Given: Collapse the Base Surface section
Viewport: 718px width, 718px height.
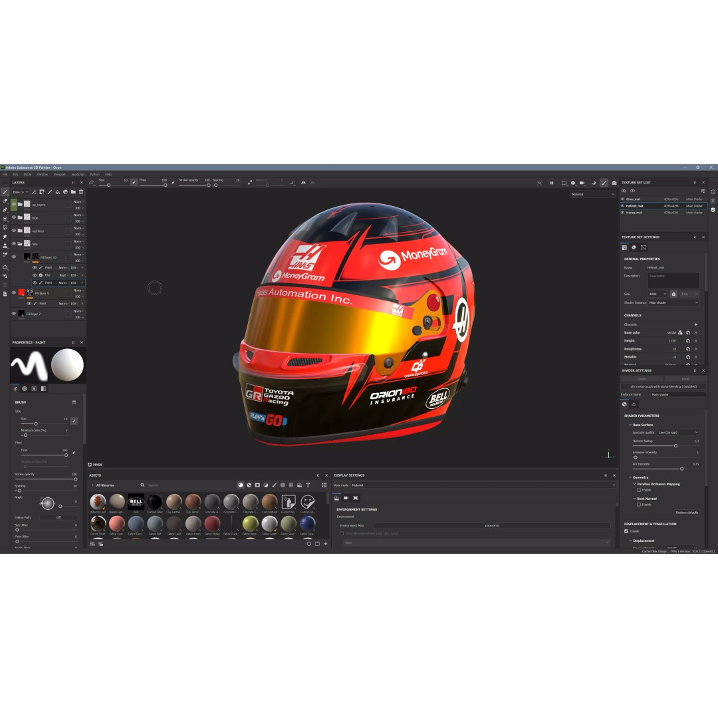Looking at the screenshot, I should (x=630, y=425).
